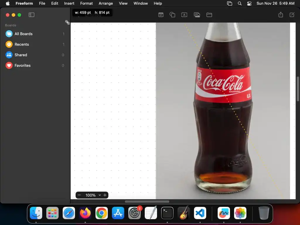Click the All Boards blue icon
Viewport: 300px width, 225px height.
[x=9, y=34]
